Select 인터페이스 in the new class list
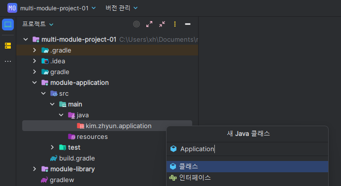 [x=247, y=178]
